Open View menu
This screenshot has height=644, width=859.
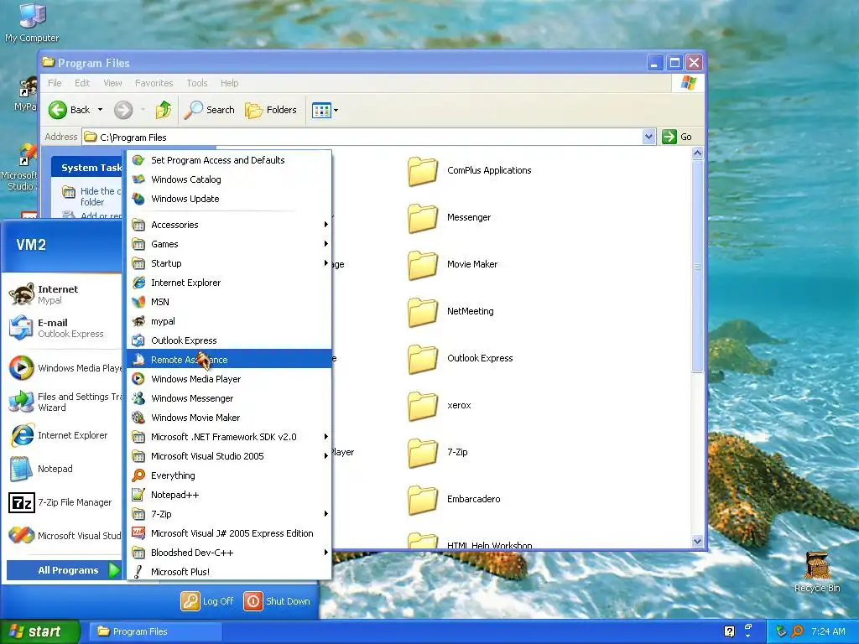pyautogui.click(x=112, y=83)
